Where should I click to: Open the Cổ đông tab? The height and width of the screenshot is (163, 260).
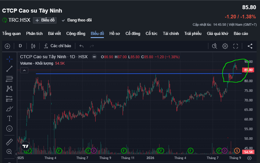[x=133, y=34]
